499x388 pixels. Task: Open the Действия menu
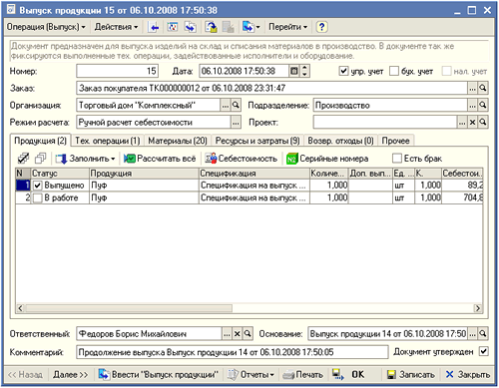(x=116, y=27)
